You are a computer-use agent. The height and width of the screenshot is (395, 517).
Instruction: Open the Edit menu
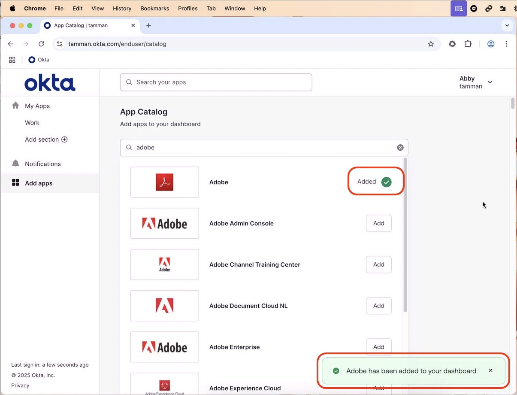click(78, 8)
